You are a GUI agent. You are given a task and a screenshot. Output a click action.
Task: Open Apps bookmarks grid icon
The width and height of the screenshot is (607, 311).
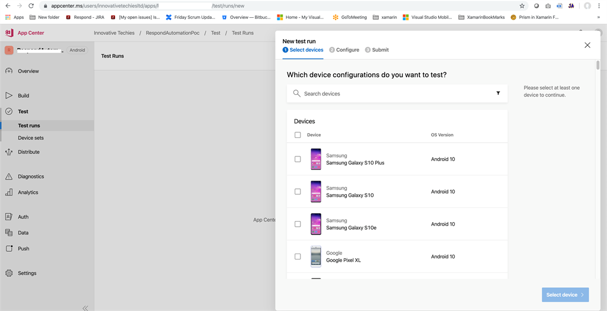coord(8,17)
